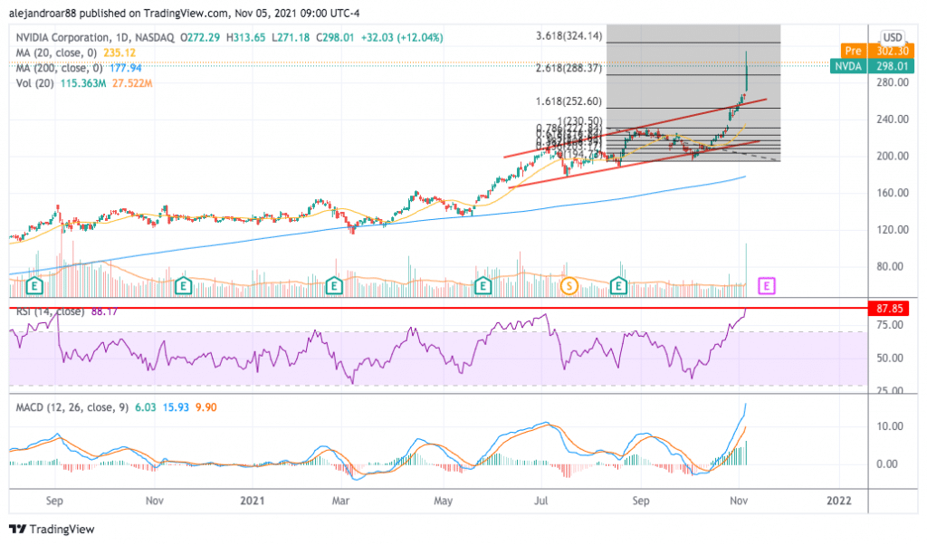Click the TradingView logo at the bottom
927x545 pixels.
click(x=52, y=529)
